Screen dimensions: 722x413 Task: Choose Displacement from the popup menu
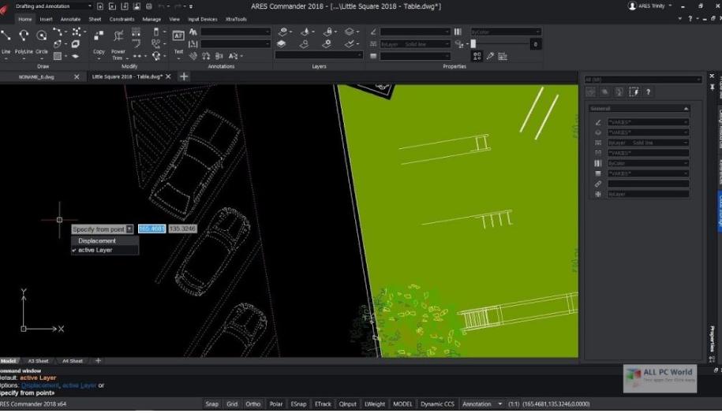click(104, 240)
